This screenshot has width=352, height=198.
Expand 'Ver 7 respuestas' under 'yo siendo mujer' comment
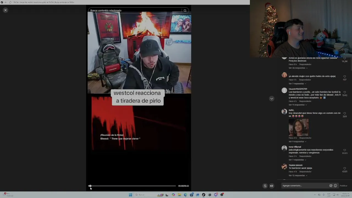tap(297, 84)
